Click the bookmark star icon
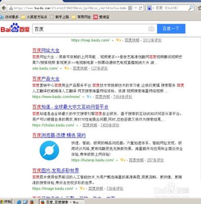 pos(199,8)
